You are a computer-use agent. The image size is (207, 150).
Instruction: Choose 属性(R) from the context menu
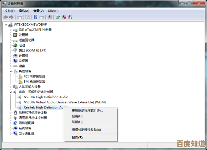point(77,137)
